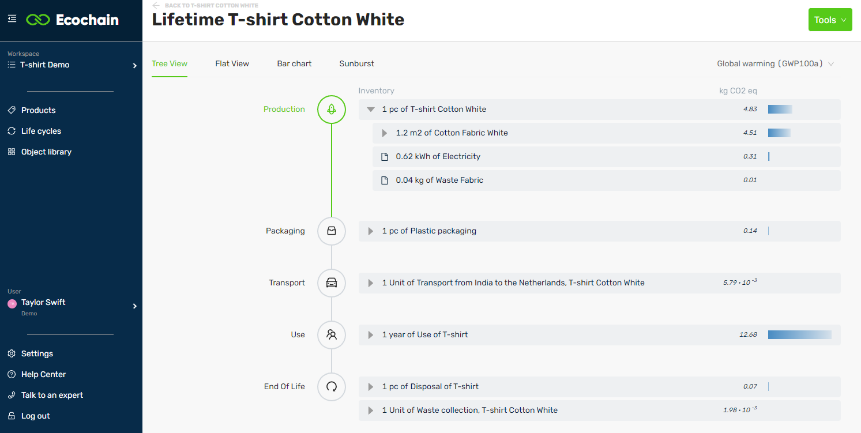Open the Bar chart tab

tap(294, 64)
